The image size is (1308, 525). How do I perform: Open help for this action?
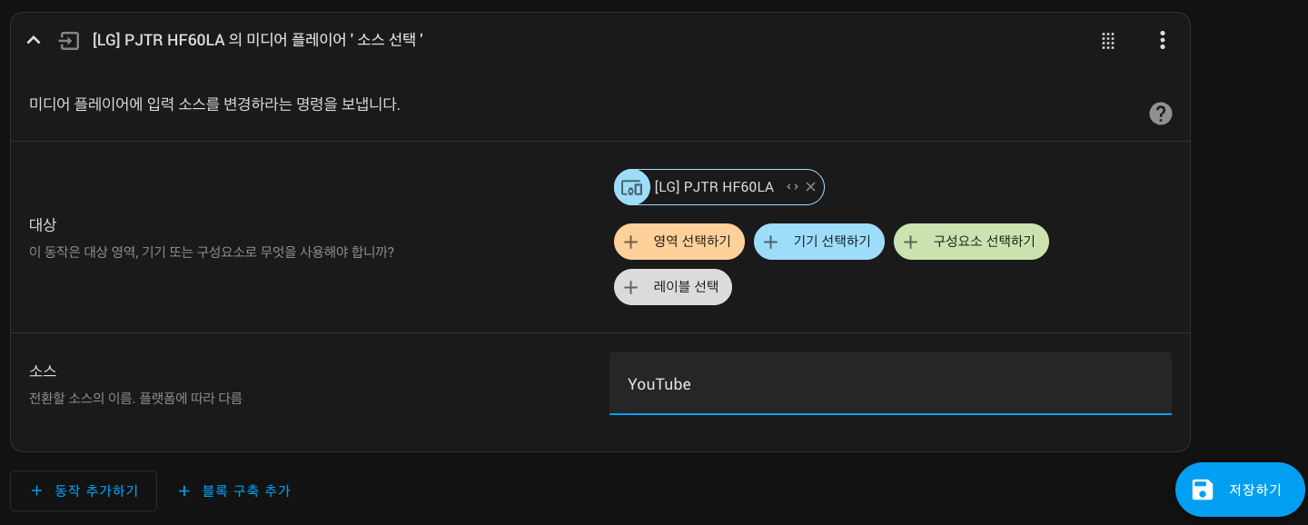(1160, 114)
